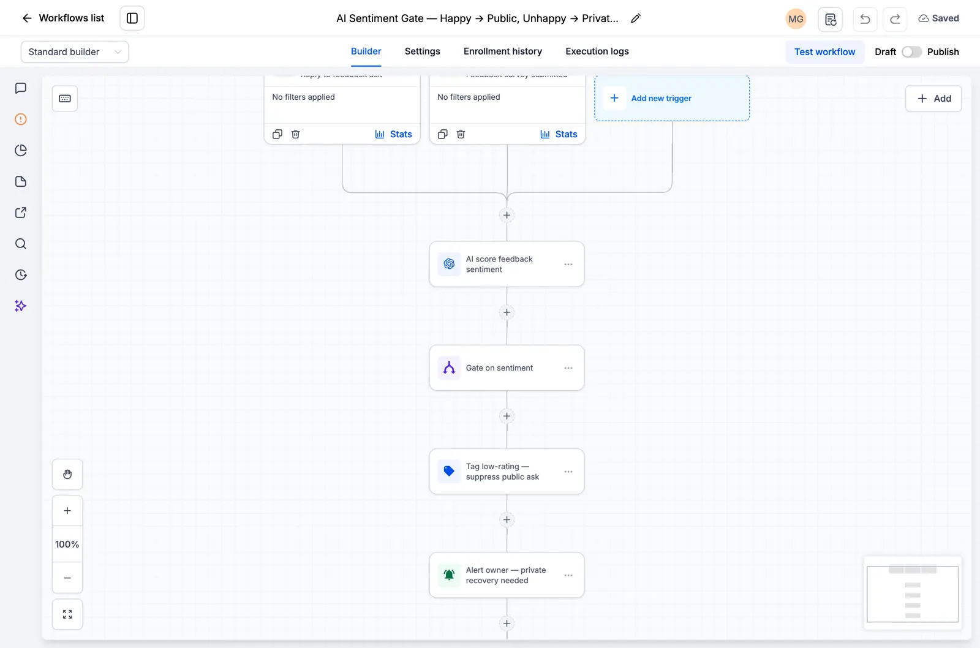
Task: Redo the last change
Action: [895, 19]
